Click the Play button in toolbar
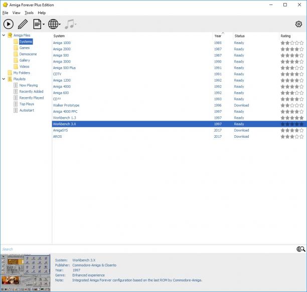The image size is (307, 292). pyautogui.click(x=8, y=24)
